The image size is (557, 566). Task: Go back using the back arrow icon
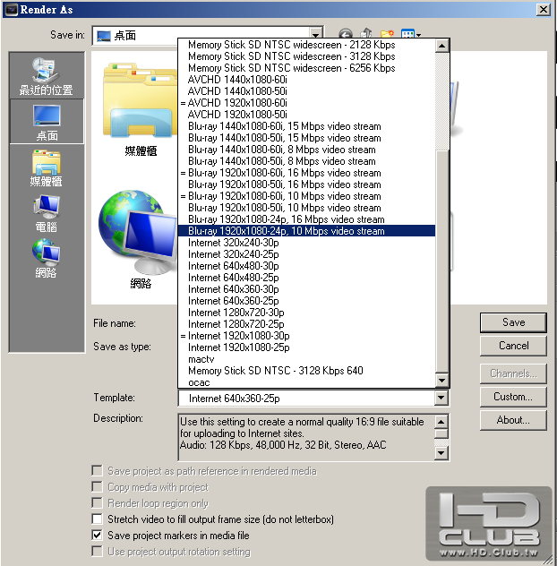(346, 35)
